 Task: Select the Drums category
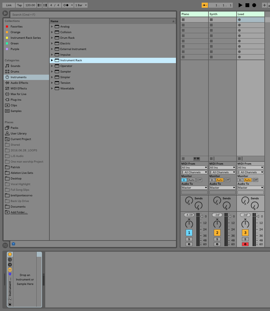(15, 72)
